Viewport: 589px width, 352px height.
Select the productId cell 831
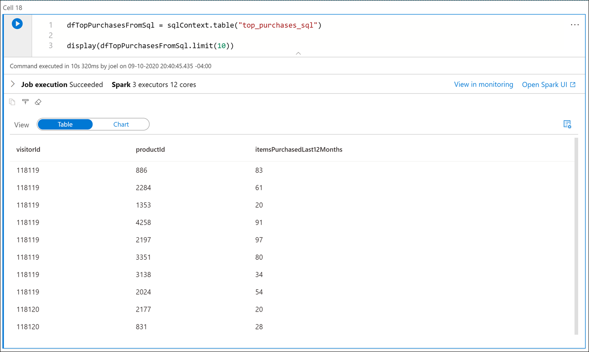click(x=141, y=327)
